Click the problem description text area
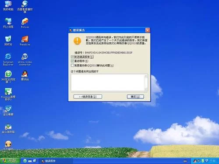 click(108, 83)
